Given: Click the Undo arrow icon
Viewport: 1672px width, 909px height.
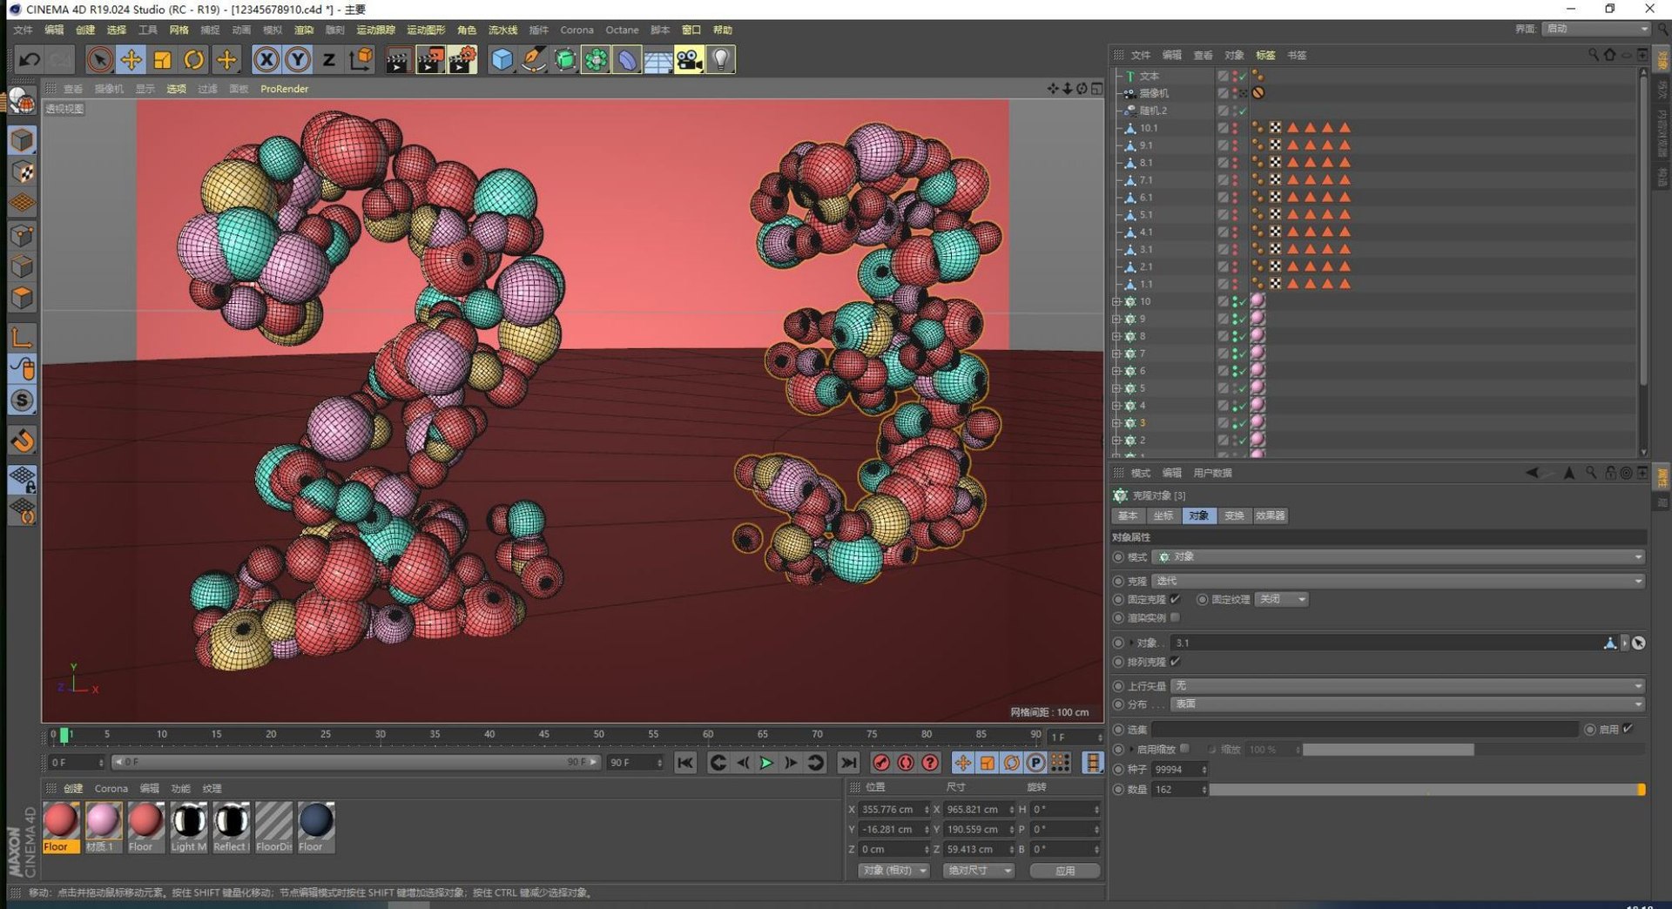Looking at the screenshot, I should (x=30, y=59).
